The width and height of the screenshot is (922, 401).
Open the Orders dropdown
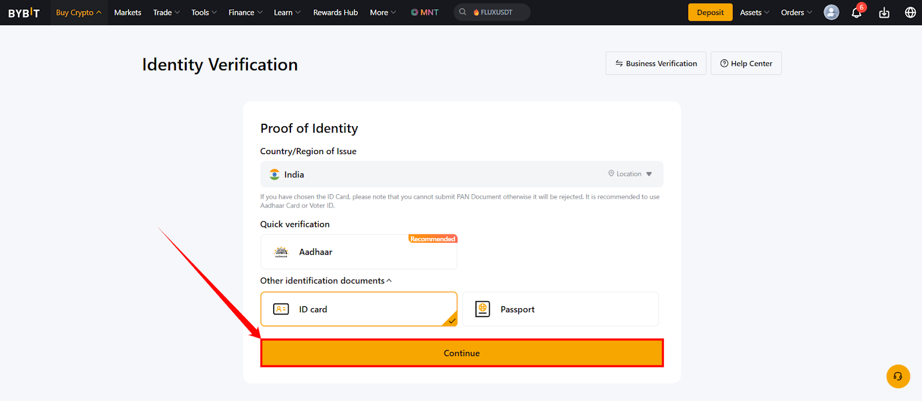click(796, 13)
